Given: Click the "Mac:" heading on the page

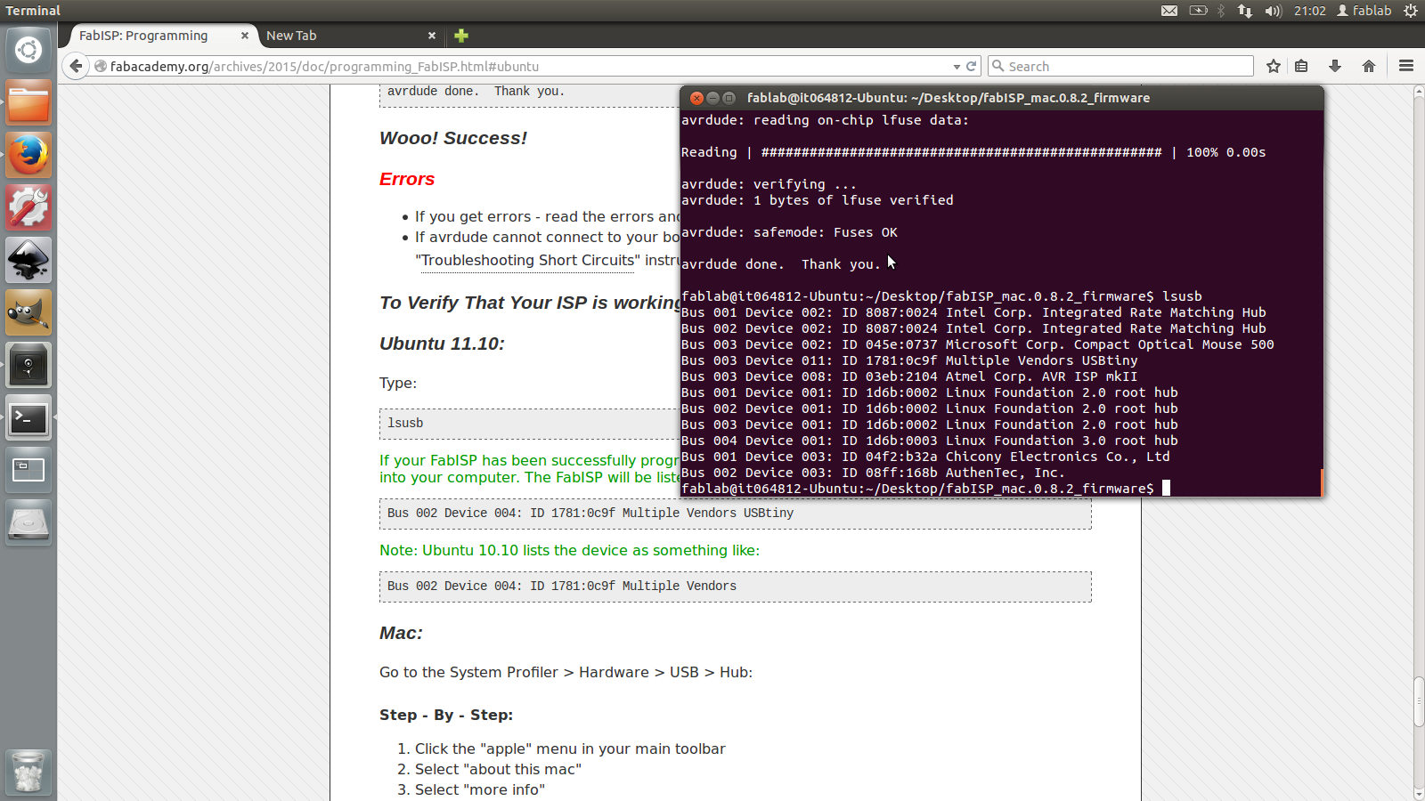Looking at the screenshot, I should pyautogui.click(x=401, y=633).
